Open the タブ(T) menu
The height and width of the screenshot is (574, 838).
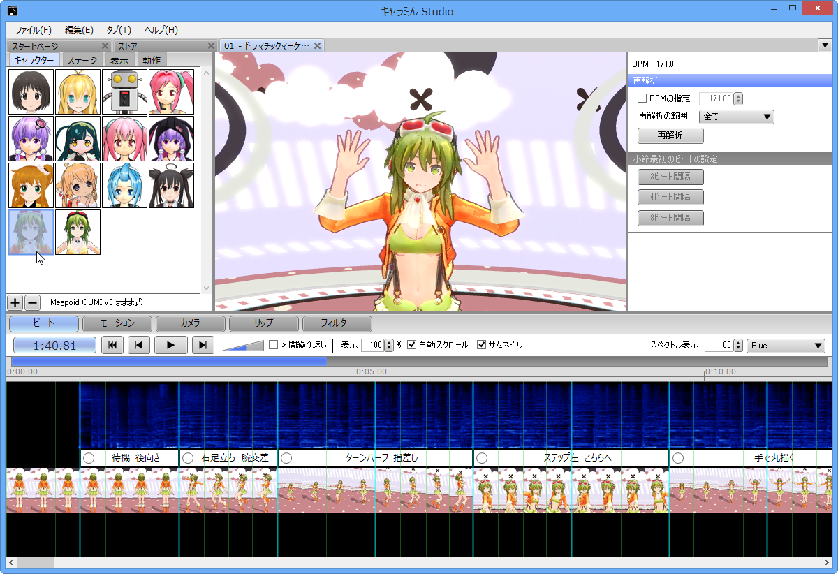pyautogui.click(x=119, y=30)
